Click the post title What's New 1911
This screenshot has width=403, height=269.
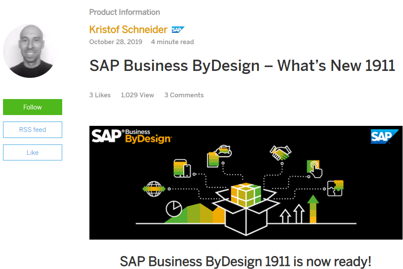242,66
